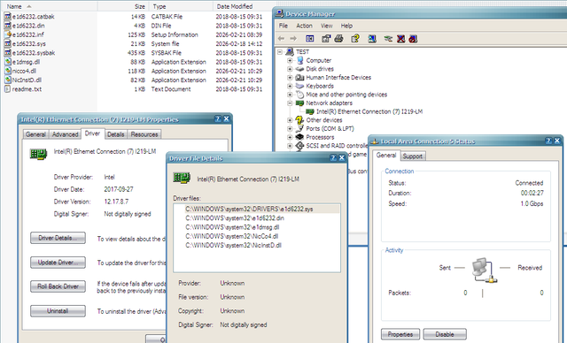Click the context help button in Ethernet Properties dialog

(218, 118)
